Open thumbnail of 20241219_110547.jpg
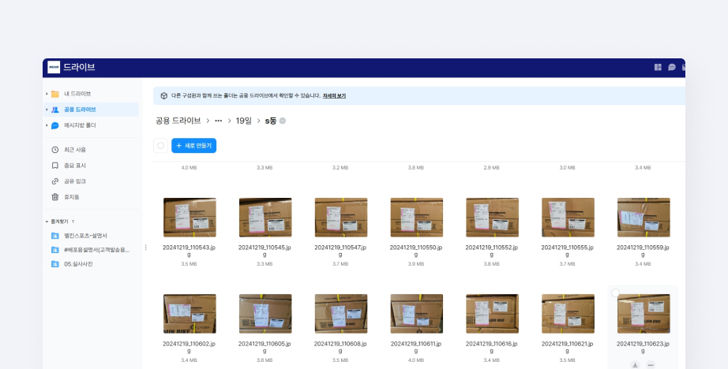 341,218
